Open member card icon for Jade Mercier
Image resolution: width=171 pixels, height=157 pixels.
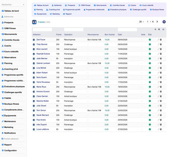tap(34, 59)
